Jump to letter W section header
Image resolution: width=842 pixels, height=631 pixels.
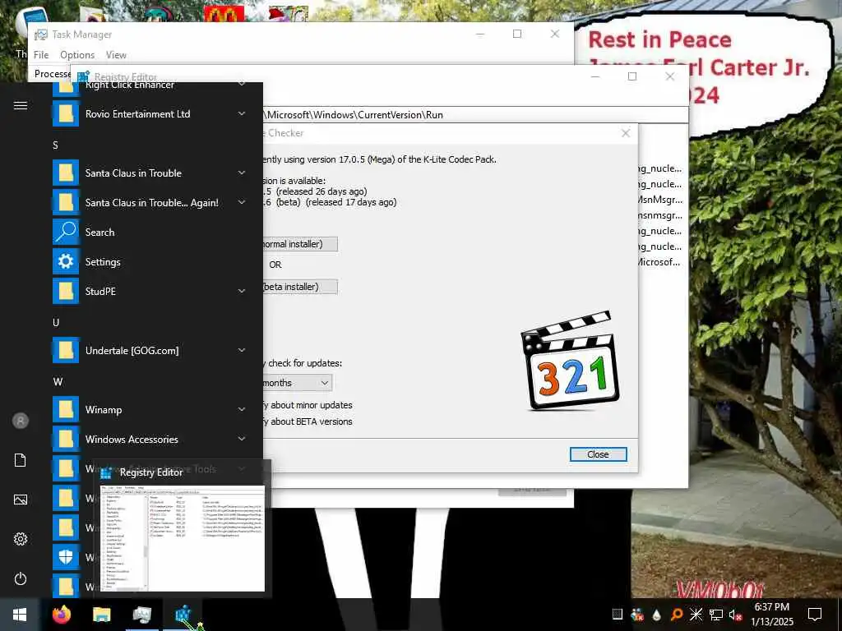pos(58,381)
